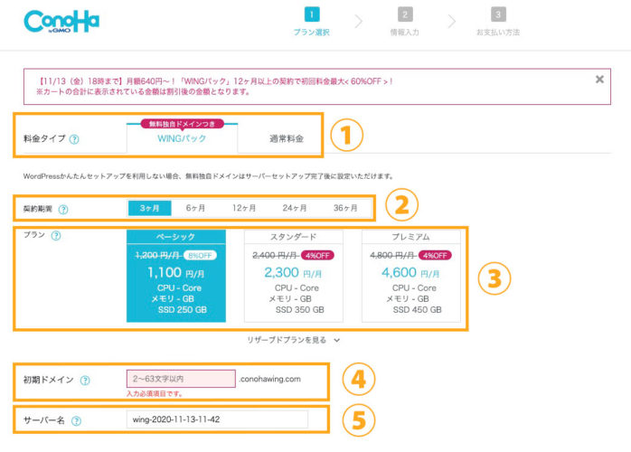Dismiss the pink campaign notice banner

tap(599, 80)
